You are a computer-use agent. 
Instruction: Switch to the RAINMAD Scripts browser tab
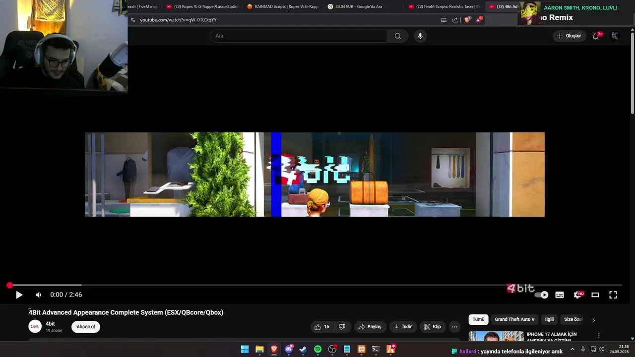point(283,6)
